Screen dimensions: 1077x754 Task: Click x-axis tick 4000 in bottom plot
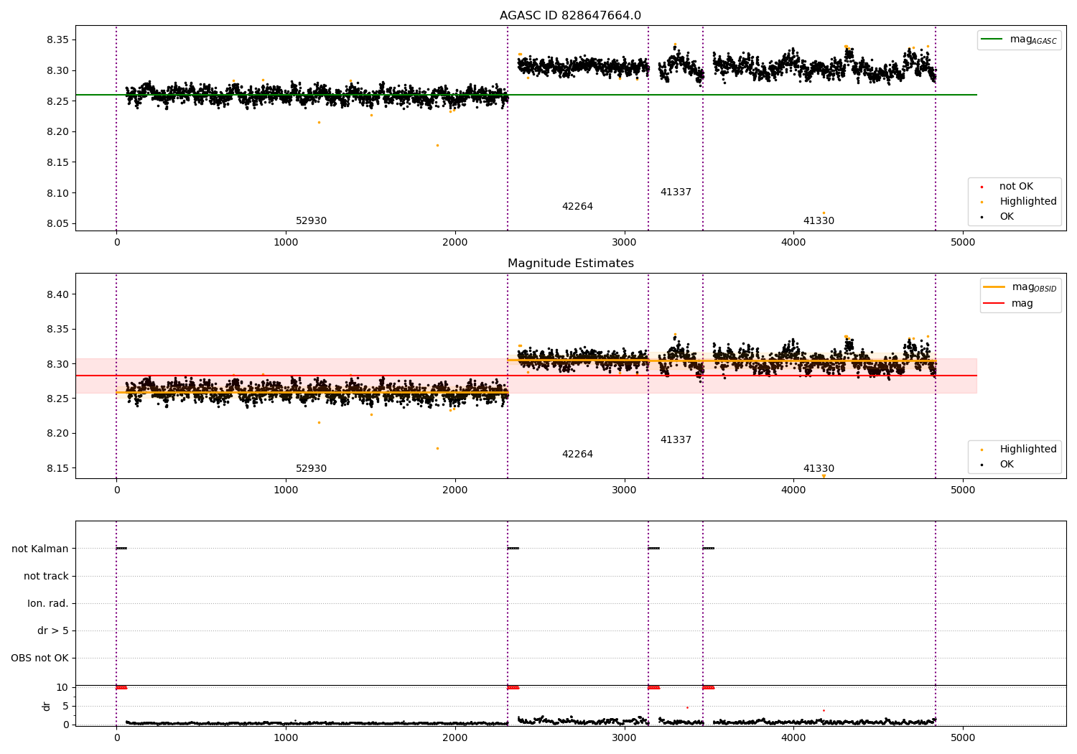pyautogui.click(x=793, y=737)
